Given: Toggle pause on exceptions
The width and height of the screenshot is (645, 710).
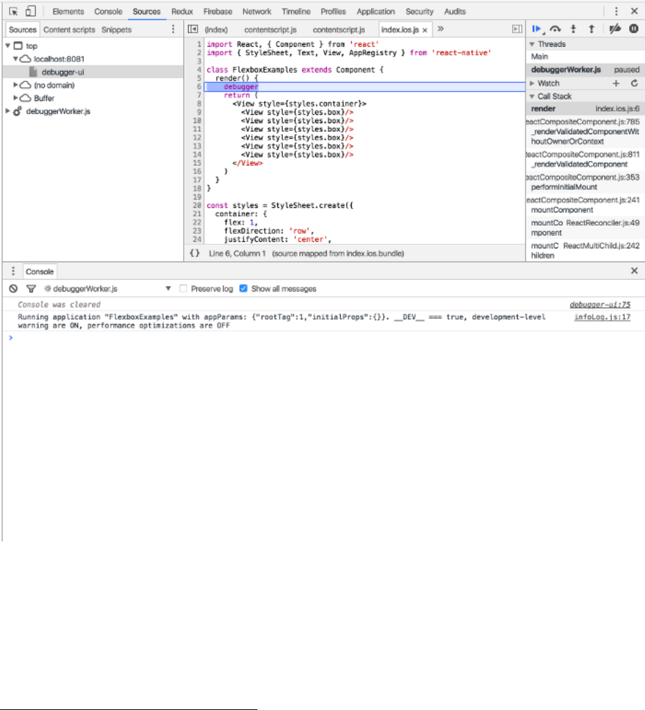Looking at the screenshot, I should click(x=634, y=29).
